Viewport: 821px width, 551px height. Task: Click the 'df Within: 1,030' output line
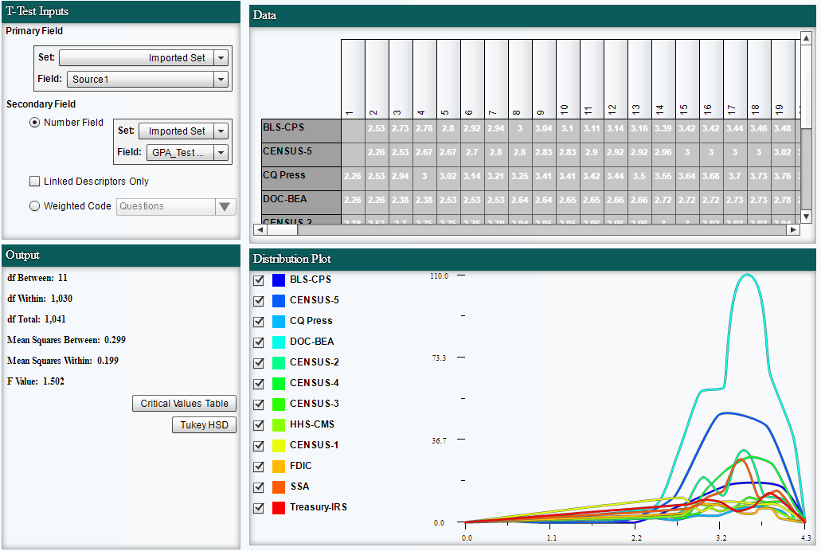pyautogui.click(x=40, y=299)
